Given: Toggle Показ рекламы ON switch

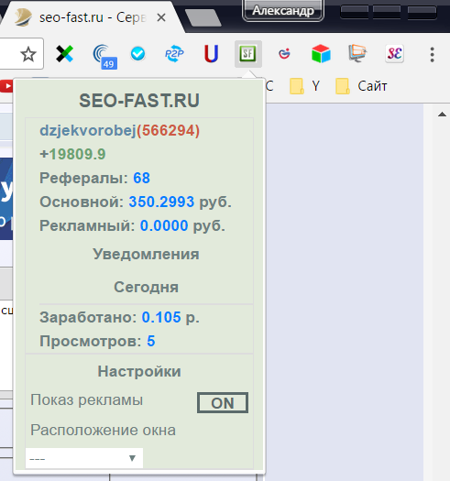Looking at the screenshot, I should (x=223, y=403).
